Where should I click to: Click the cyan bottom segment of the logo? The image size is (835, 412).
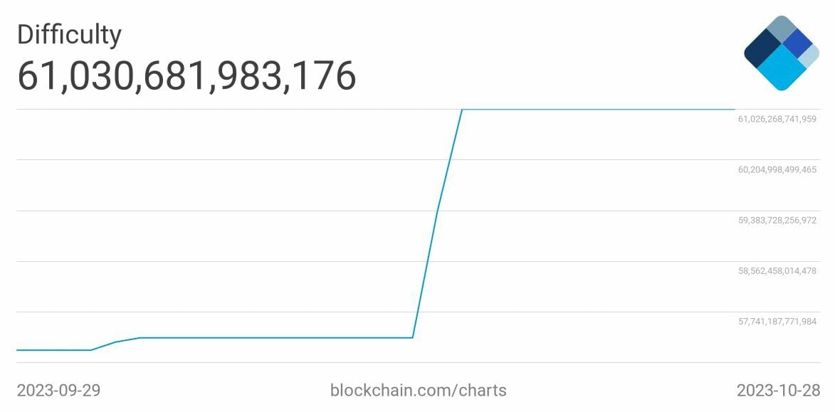[782, 70]
